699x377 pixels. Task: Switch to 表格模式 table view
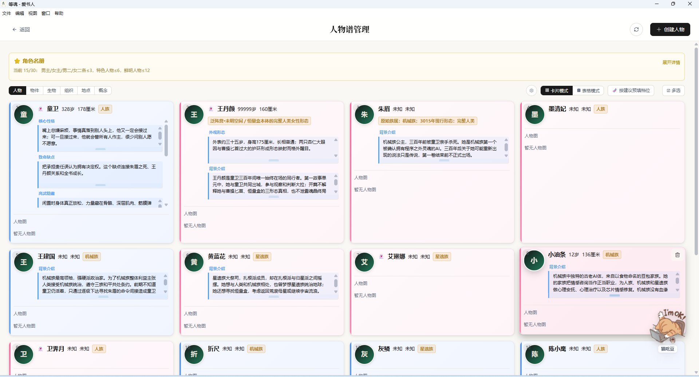pos(588,91)
